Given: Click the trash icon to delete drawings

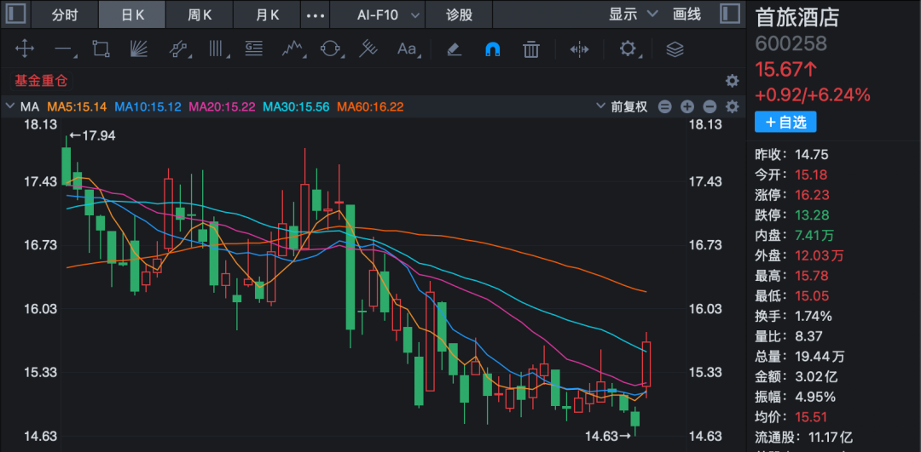Looking at the screenshot, I should [x=531, y=49].
